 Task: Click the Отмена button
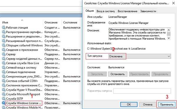148,105
